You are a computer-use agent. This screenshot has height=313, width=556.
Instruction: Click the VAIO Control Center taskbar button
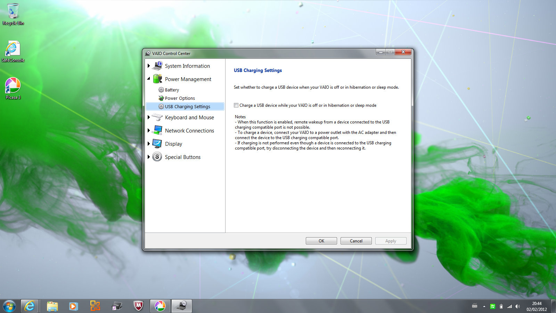point(182,306)
